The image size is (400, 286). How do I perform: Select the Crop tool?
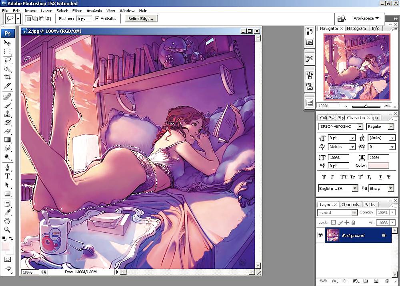[x=7, y=77]
